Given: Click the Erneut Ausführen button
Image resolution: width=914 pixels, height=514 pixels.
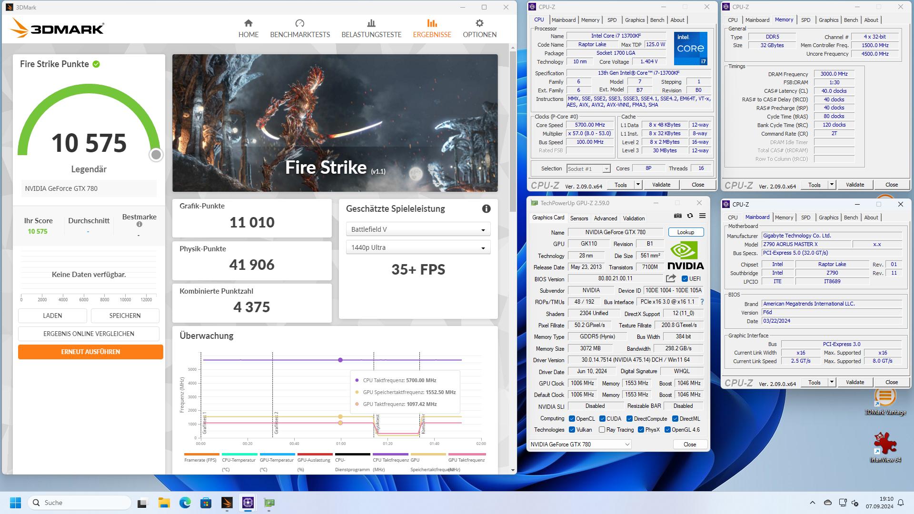Looking at the screenshot, I should click(x=90, y=352).
